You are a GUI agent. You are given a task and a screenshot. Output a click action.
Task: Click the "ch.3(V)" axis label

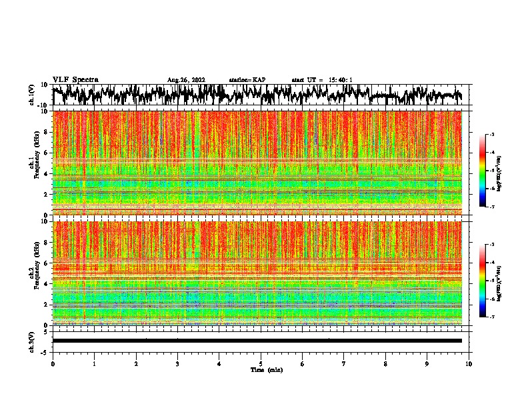click(x=32, y=342)
